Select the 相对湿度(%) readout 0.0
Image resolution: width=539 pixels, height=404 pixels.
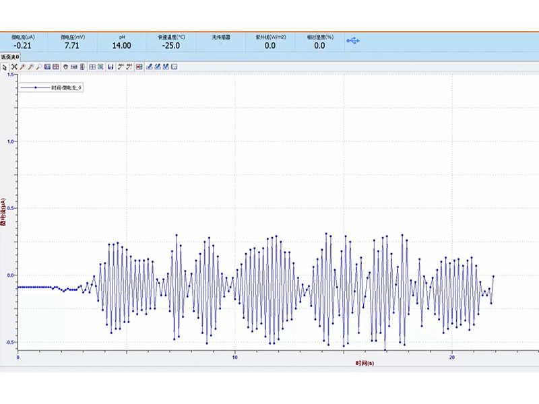pyautogui.click(x=319, y=42)
